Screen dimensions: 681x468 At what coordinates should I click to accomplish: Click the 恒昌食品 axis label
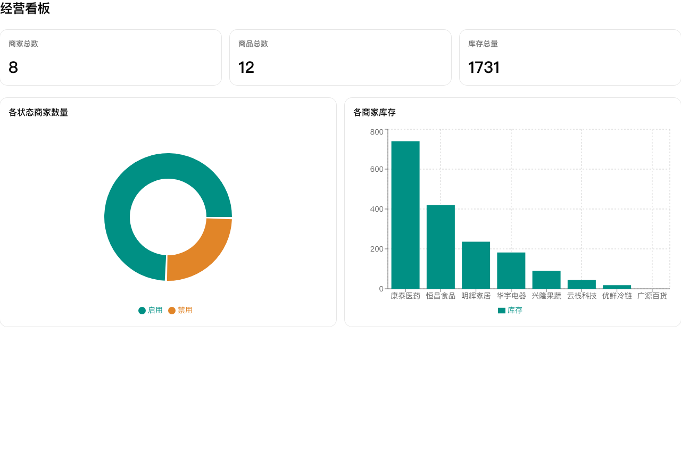[x=441, y=296]
